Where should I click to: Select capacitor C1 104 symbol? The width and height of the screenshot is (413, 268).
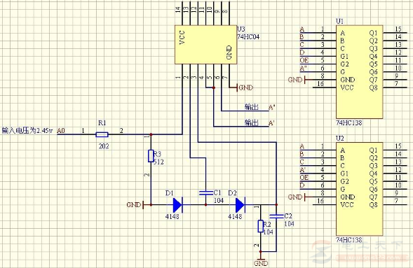pyautogui.click(x=205, y=193)
